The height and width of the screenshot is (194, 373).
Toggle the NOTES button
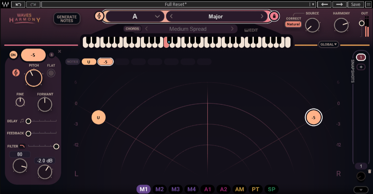click(x=73, y=62)
